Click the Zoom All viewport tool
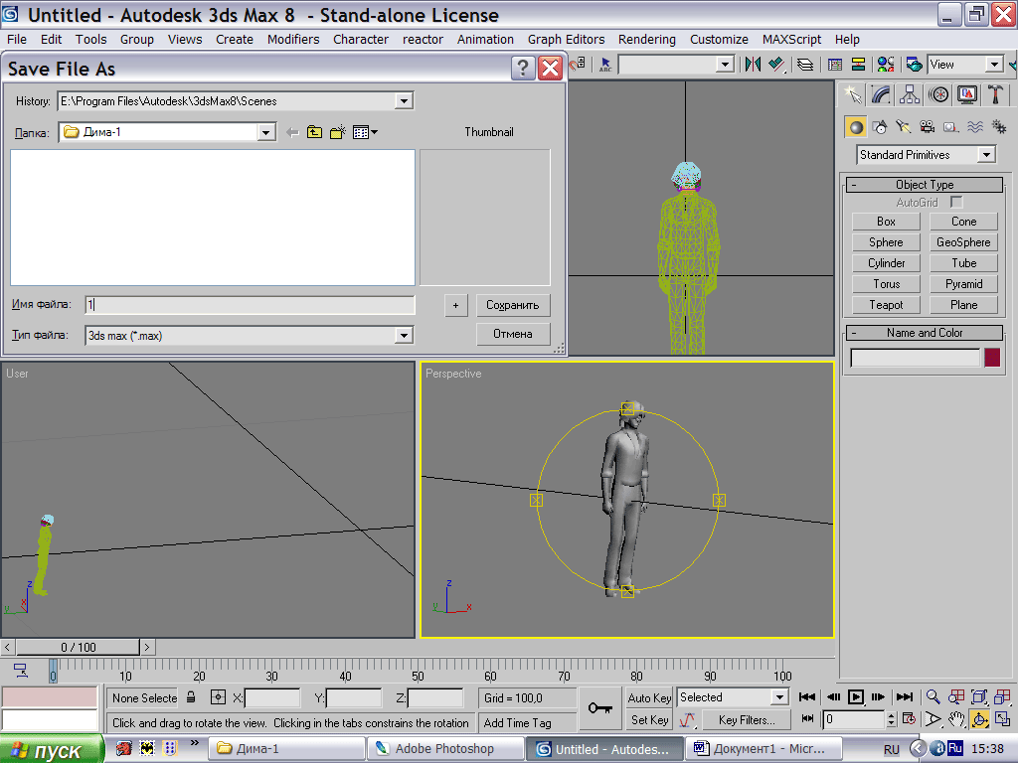 (956, 696)
